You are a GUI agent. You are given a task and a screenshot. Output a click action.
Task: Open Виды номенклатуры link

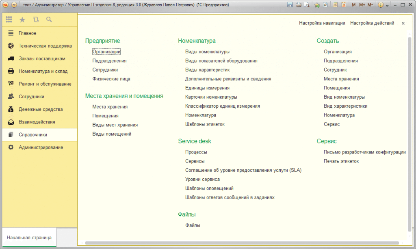click(207, 52)
